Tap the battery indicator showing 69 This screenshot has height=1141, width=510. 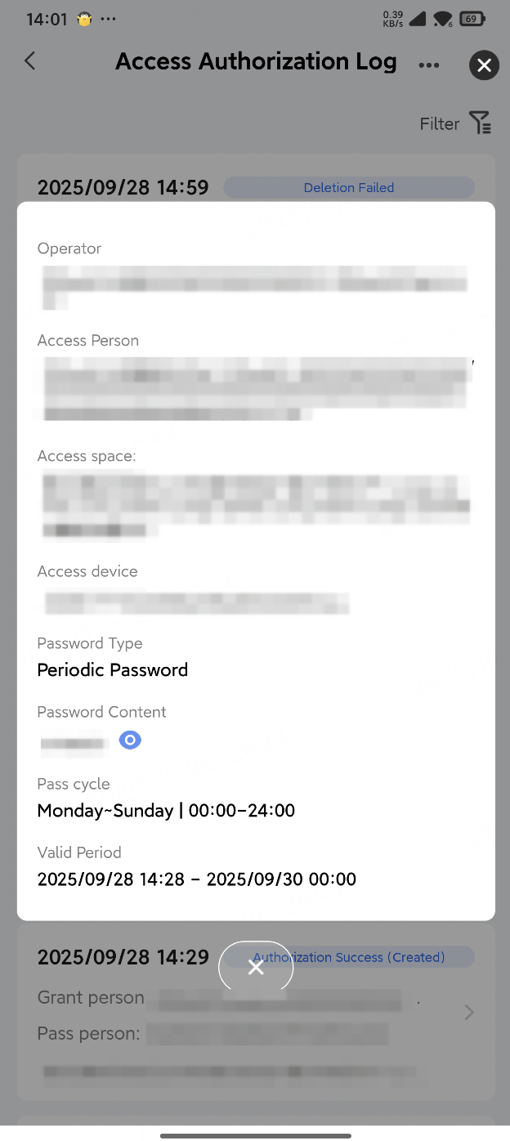coord(472,18)
